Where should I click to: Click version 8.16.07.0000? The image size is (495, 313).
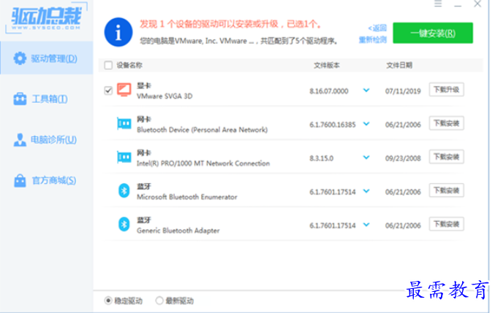[x=329, y=91]
